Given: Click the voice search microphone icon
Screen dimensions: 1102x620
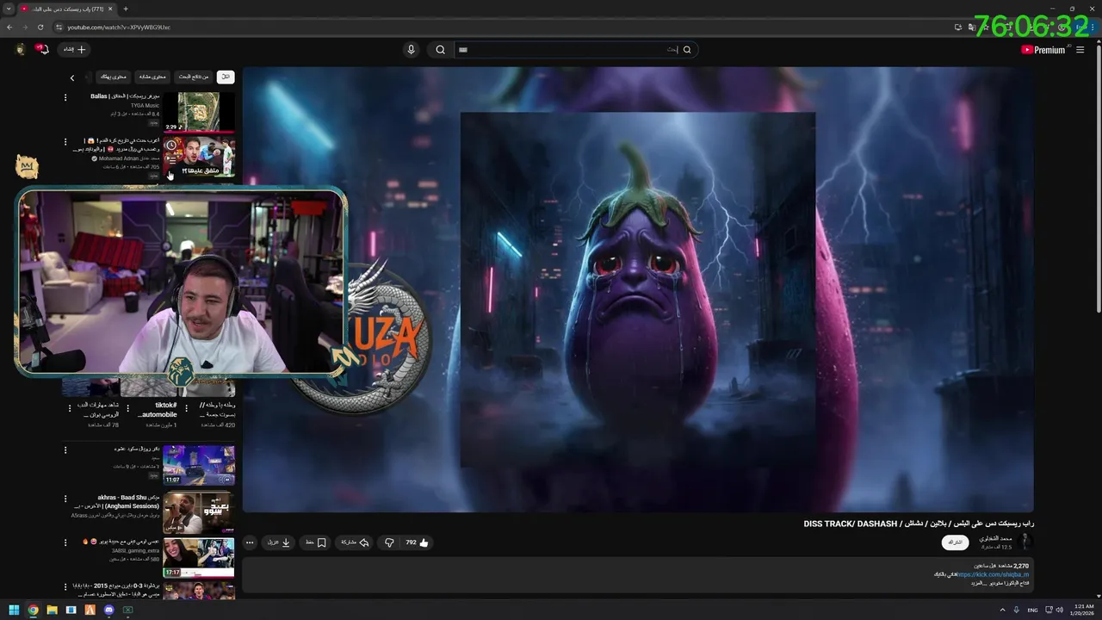Looking at the screenshot, I should [x=411, y=50].
